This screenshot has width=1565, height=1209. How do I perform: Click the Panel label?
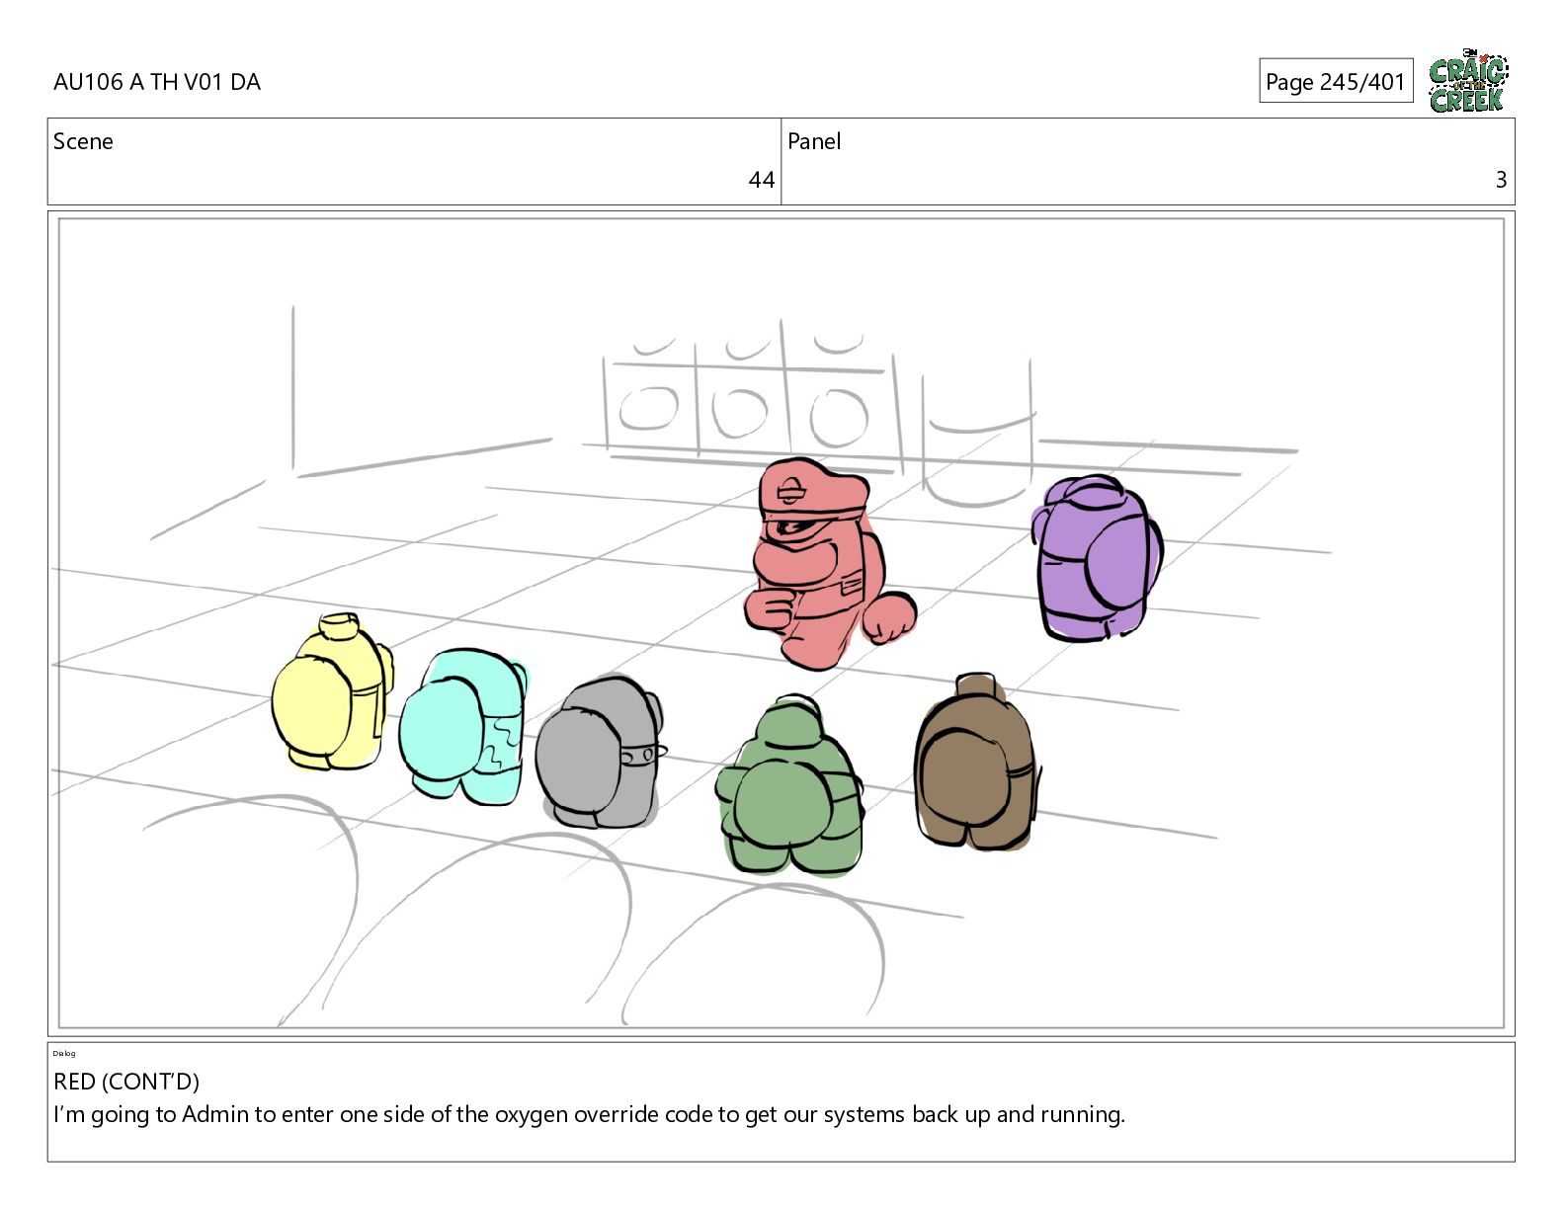(814, 141)
